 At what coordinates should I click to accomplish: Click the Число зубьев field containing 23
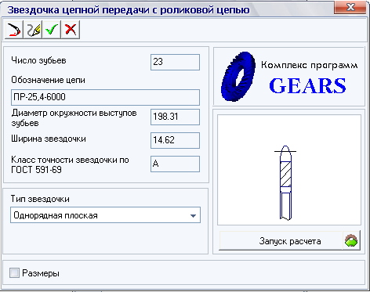(175, 62)
